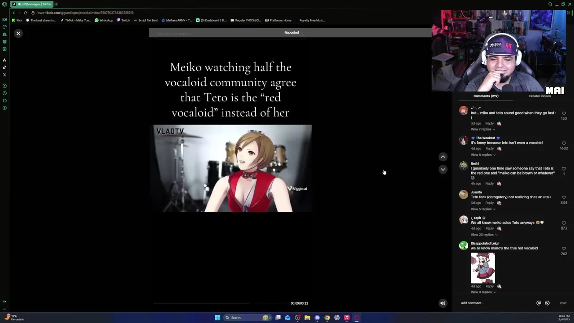
Task: Open Google Chrome from the taskbar
Action: point(327,318)
